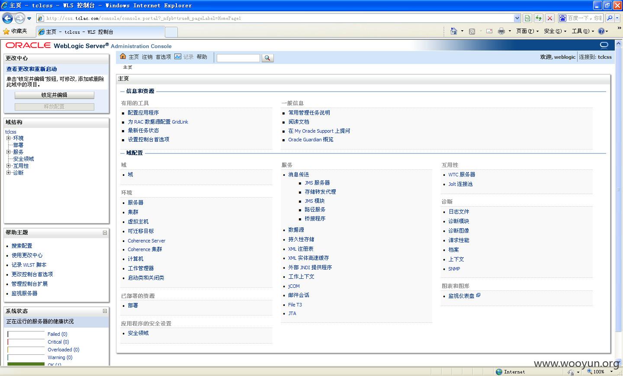Open the 安全(S) menu
Image resolution: width=623 pixels, height=376 pixels.
tap(555, 31)
